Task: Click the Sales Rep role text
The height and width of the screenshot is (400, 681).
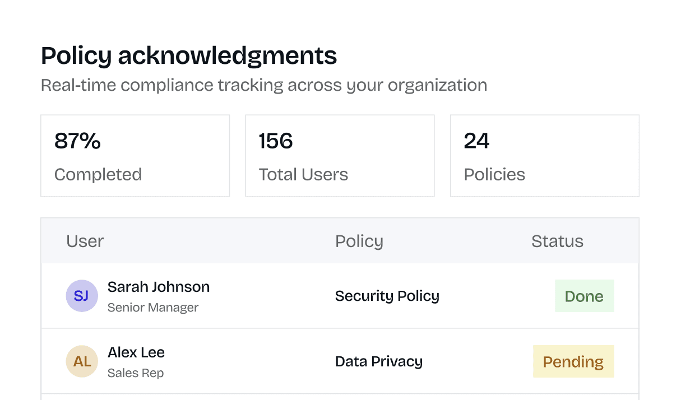Action: 136,373
